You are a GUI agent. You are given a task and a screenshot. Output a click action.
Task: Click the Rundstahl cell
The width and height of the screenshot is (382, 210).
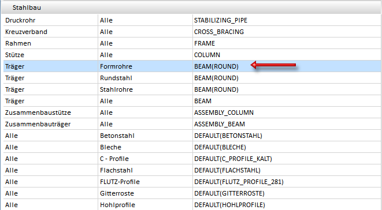click(145, 78)
